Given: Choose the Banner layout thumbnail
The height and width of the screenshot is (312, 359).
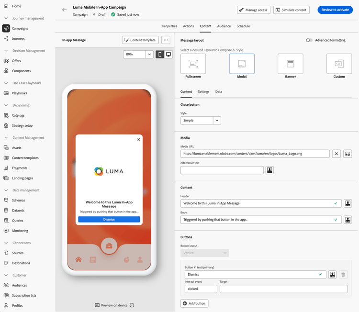Looking at the screenshot, I should 291,64.
